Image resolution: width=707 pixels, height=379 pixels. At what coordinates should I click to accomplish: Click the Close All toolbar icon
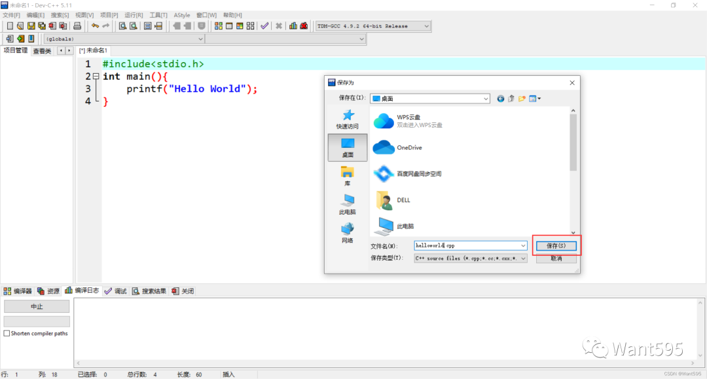pyautogui.click(x=63, y=26)
